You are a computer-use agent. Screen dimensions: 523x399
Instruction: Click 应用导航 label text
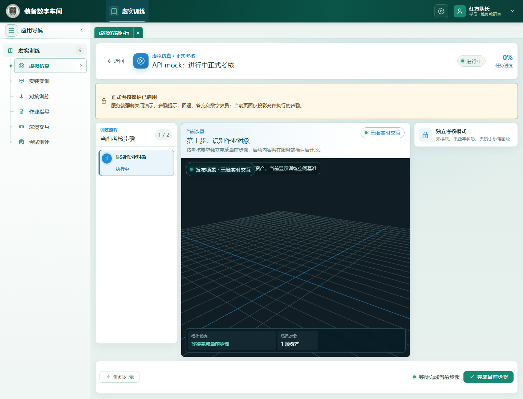click(32, 30)
